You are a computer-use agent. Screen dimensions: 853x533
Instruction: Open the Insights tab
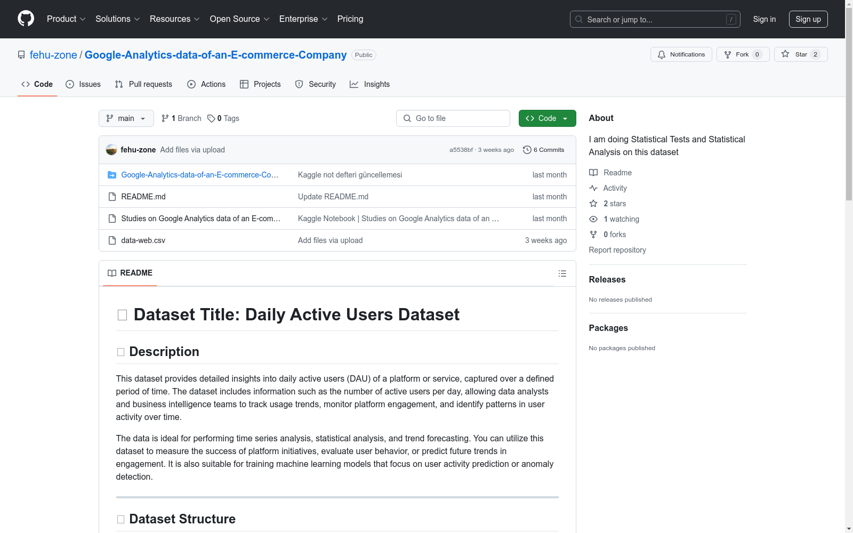(369, 84)
